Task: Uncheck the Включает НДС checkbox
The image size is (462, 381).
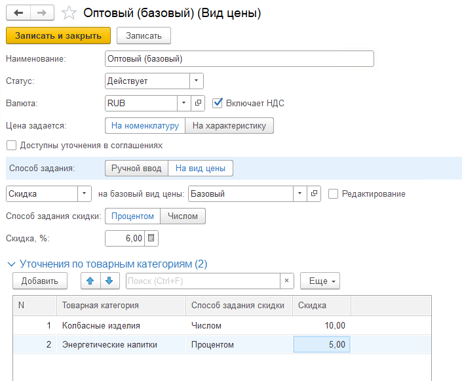Action: pos(218,103)
